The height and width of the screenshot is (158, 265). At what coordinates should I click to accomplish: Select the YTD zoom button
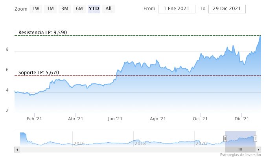pos(94,9)
